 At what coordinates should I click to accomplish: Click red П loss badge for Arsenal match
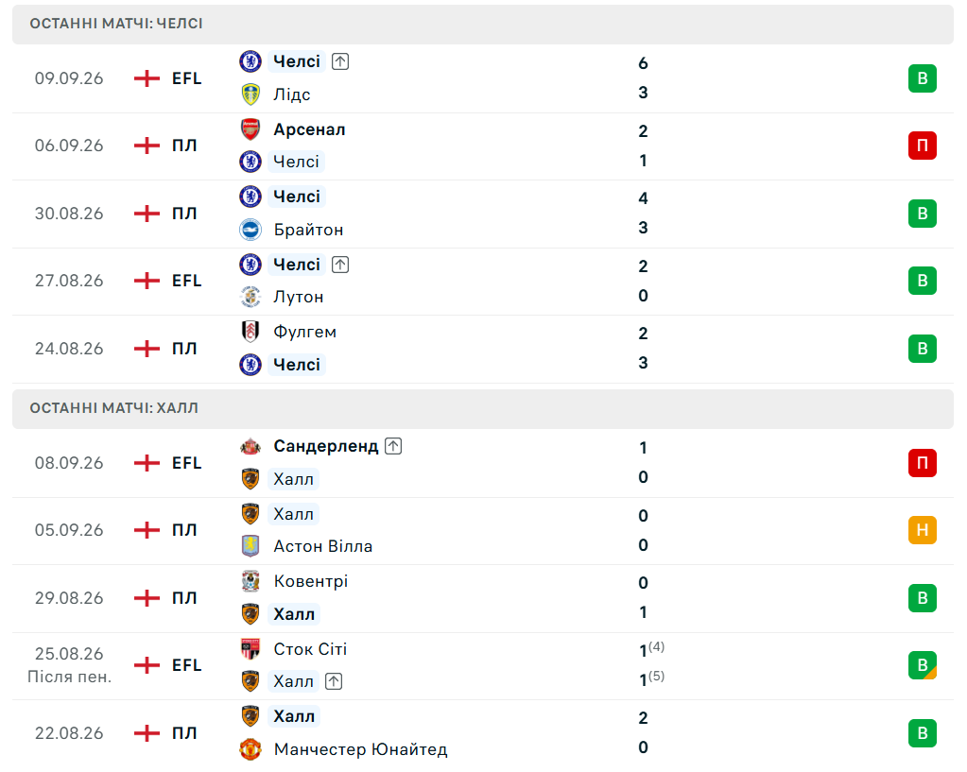tap(923, 146)
